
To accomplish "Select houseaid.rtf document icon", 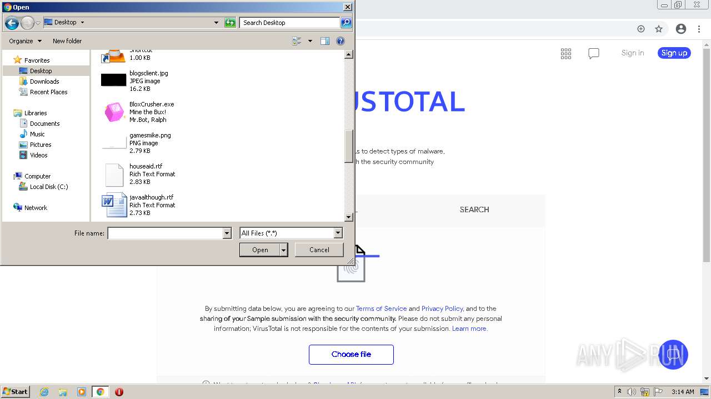I will pyautogui.click(x=114, y=174).
